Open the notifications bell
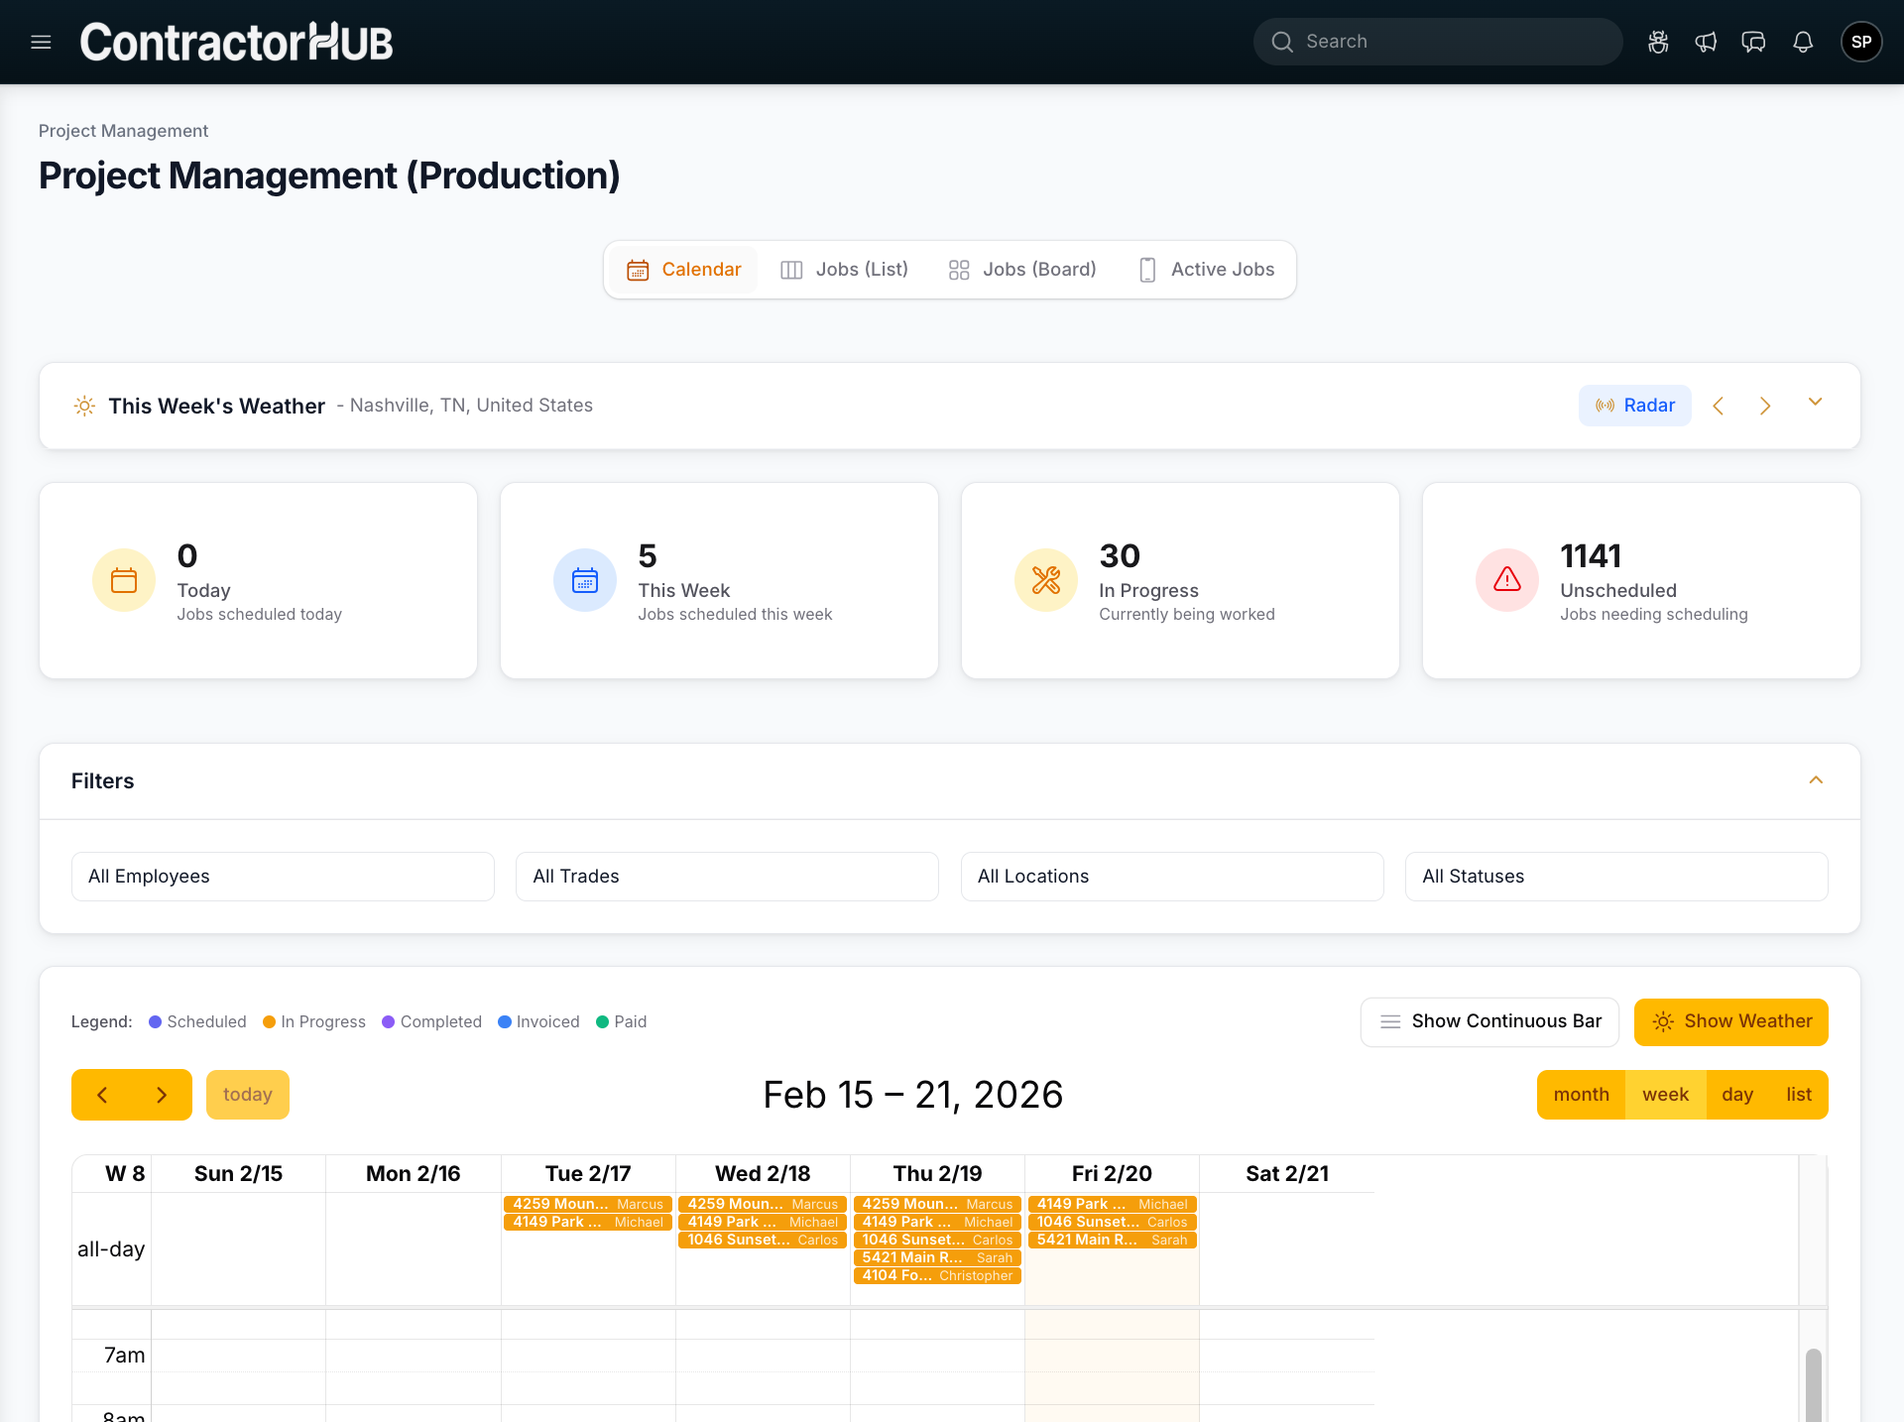The width and height of the screenshot is (1904, 1422). (x=1803, y=42)
